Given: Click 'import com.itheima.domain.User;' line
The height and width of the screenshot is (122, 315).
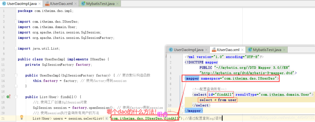Looking at the screenshot, I should 47,27.
